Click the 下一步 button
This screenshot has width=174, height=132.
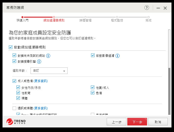click(137, 122)
